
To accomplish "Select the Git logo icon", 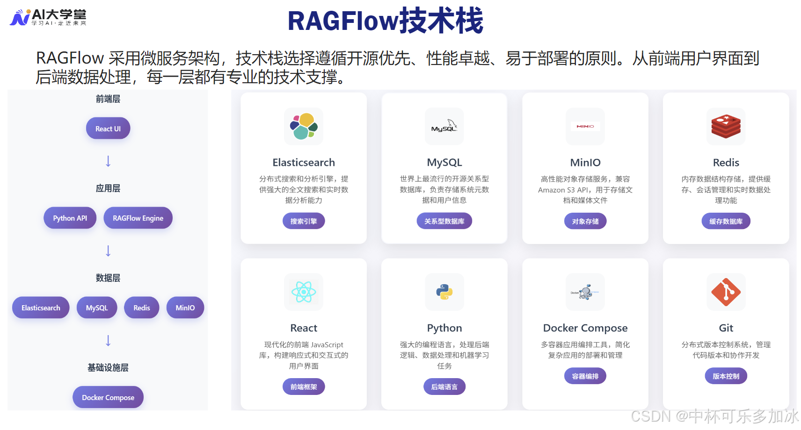I will pyautogui.click(x=726, y=292).
